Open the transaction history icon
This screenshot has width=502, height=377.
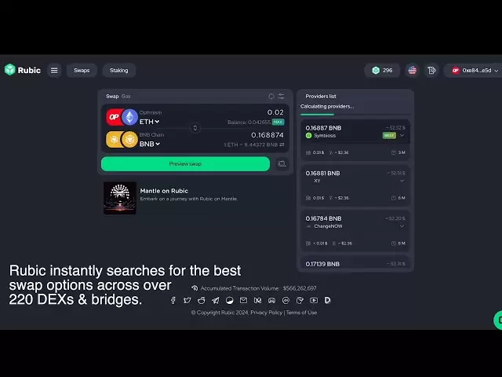coord(431,70)
